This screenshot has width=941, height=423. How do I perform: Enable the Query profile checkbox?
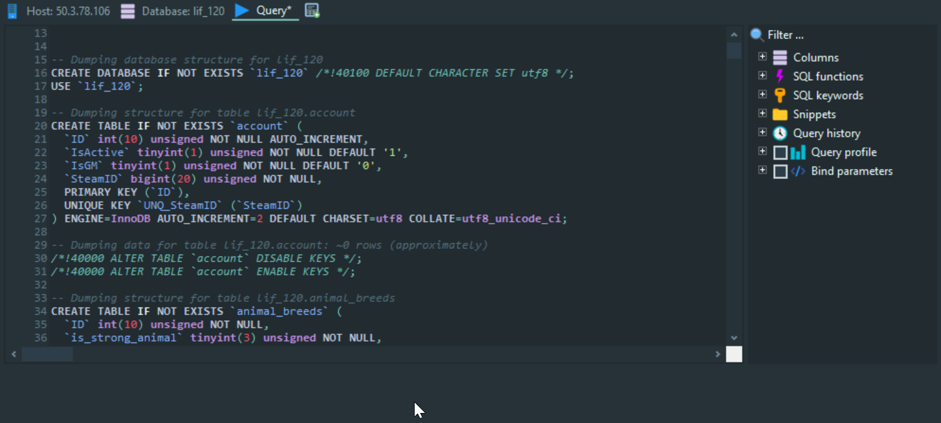coord(780,153)
